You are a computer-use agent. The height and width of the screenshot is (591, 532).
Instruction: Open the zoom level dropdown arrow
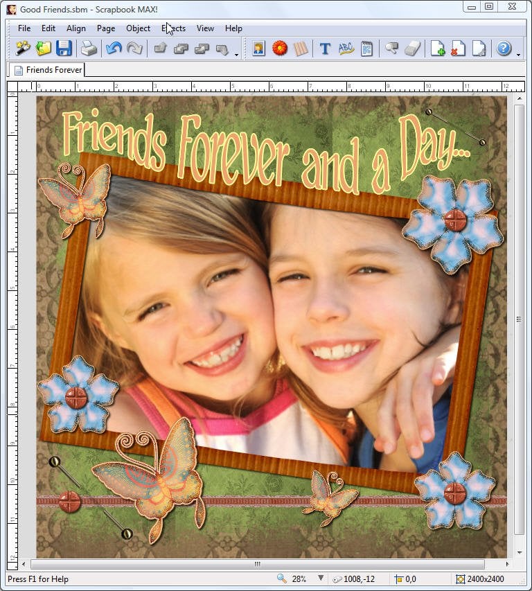point(321,578)
